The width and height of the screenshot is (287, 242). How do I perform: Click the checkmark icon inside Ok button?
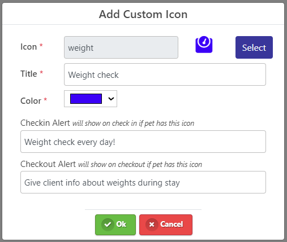pyautogui.click(x=108, y=225)
